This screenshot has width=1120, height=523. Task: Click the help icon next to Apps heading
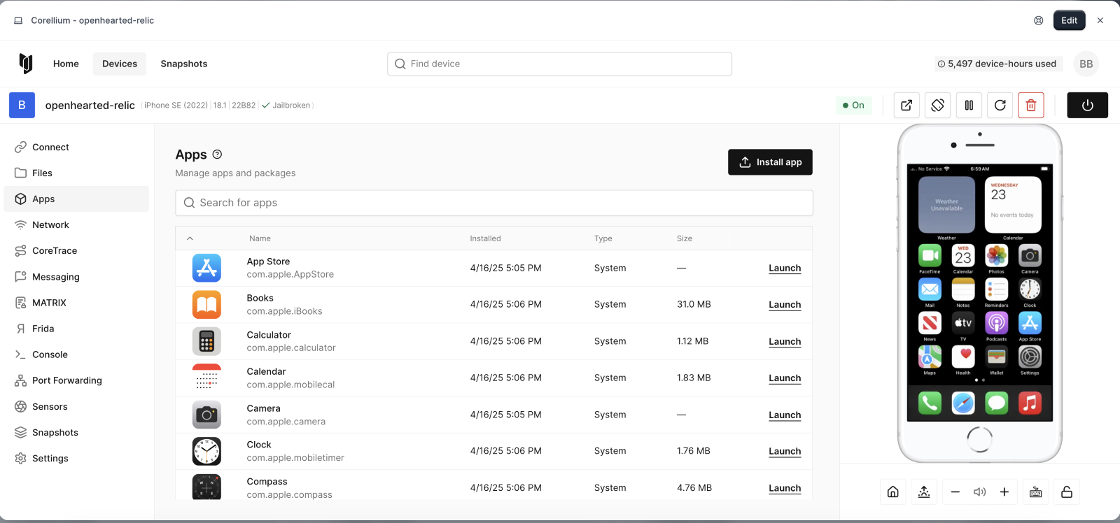[217, 155]
